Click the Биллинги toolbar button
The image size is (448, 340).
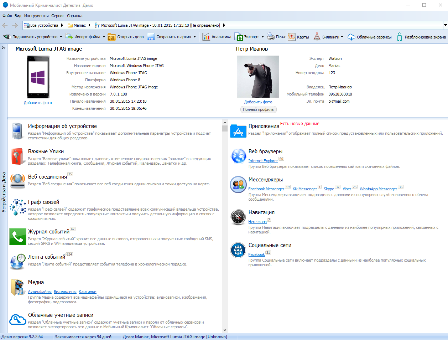[326, 37]
